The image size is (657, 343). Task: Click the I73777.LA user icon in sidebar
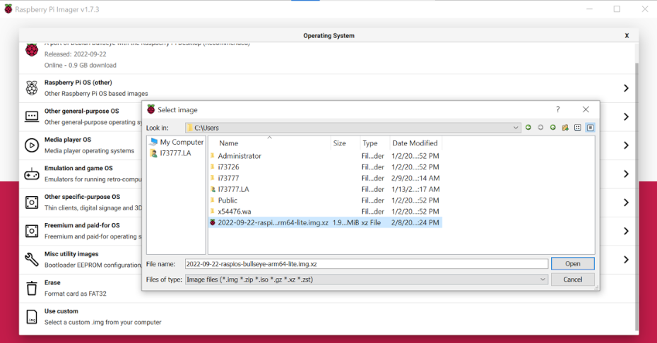click(154, 153)
